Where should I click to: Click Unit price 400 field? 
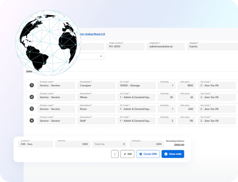pyautogui.click(x=187, y=109)
